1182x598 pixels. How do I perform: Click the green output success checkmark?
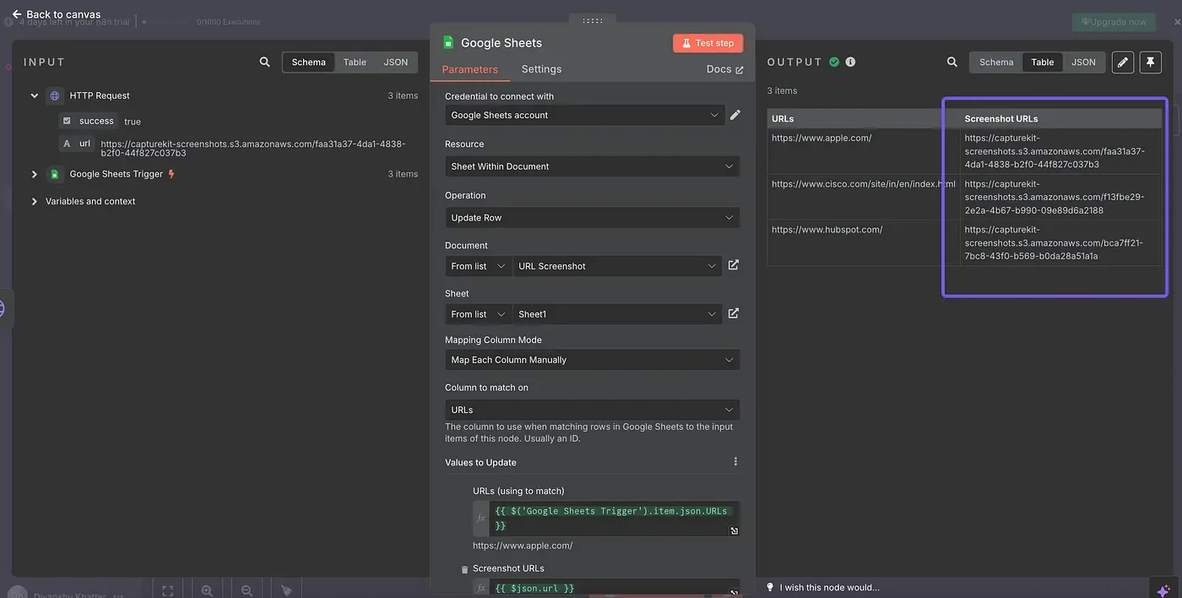834,62
